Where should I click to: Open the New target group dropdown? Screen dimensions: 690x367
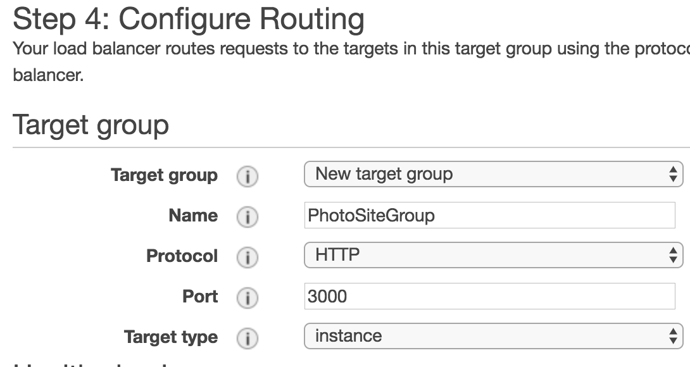493,174
